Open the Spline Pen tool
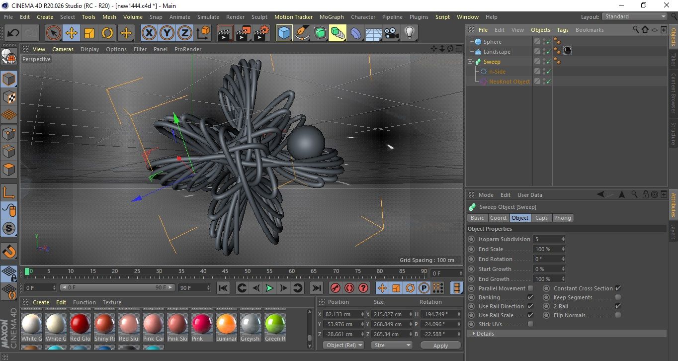This screenshot has width=678, height=361. pos(302,33)
